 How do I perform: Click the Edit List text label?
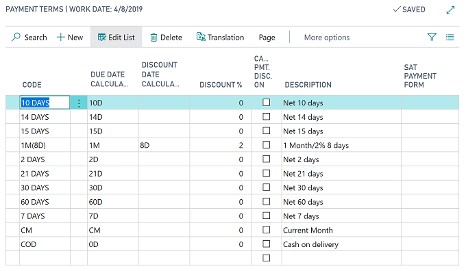(121, 38)
